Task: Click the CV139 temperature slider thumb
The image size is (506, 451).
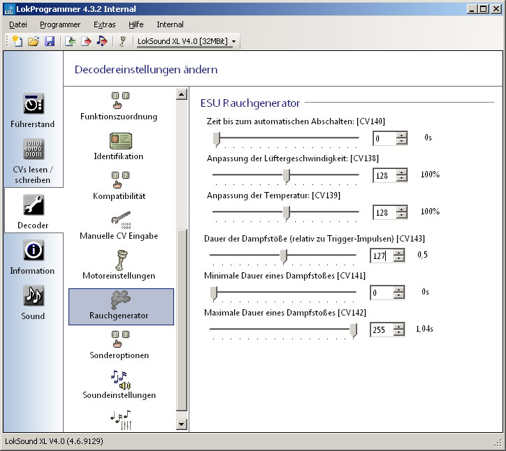Action: (287, 213)
